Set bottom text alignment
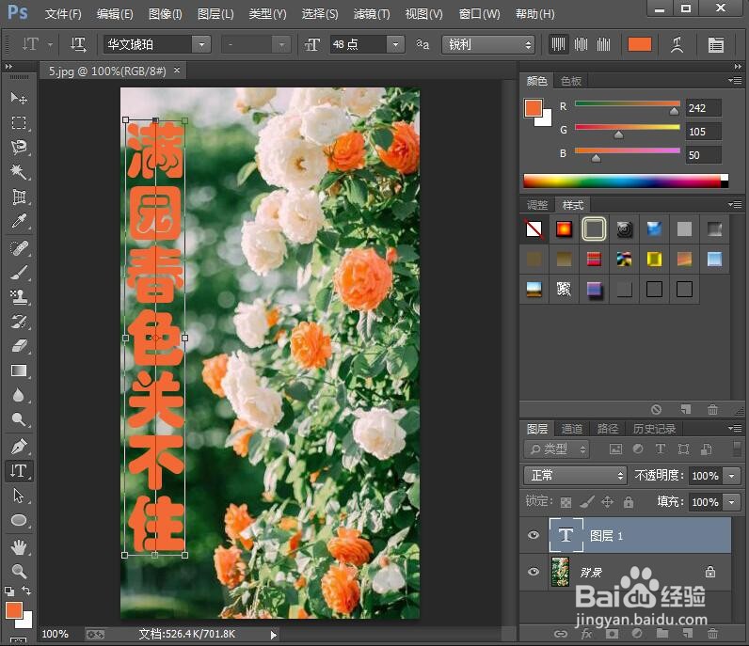 [603, 45]
